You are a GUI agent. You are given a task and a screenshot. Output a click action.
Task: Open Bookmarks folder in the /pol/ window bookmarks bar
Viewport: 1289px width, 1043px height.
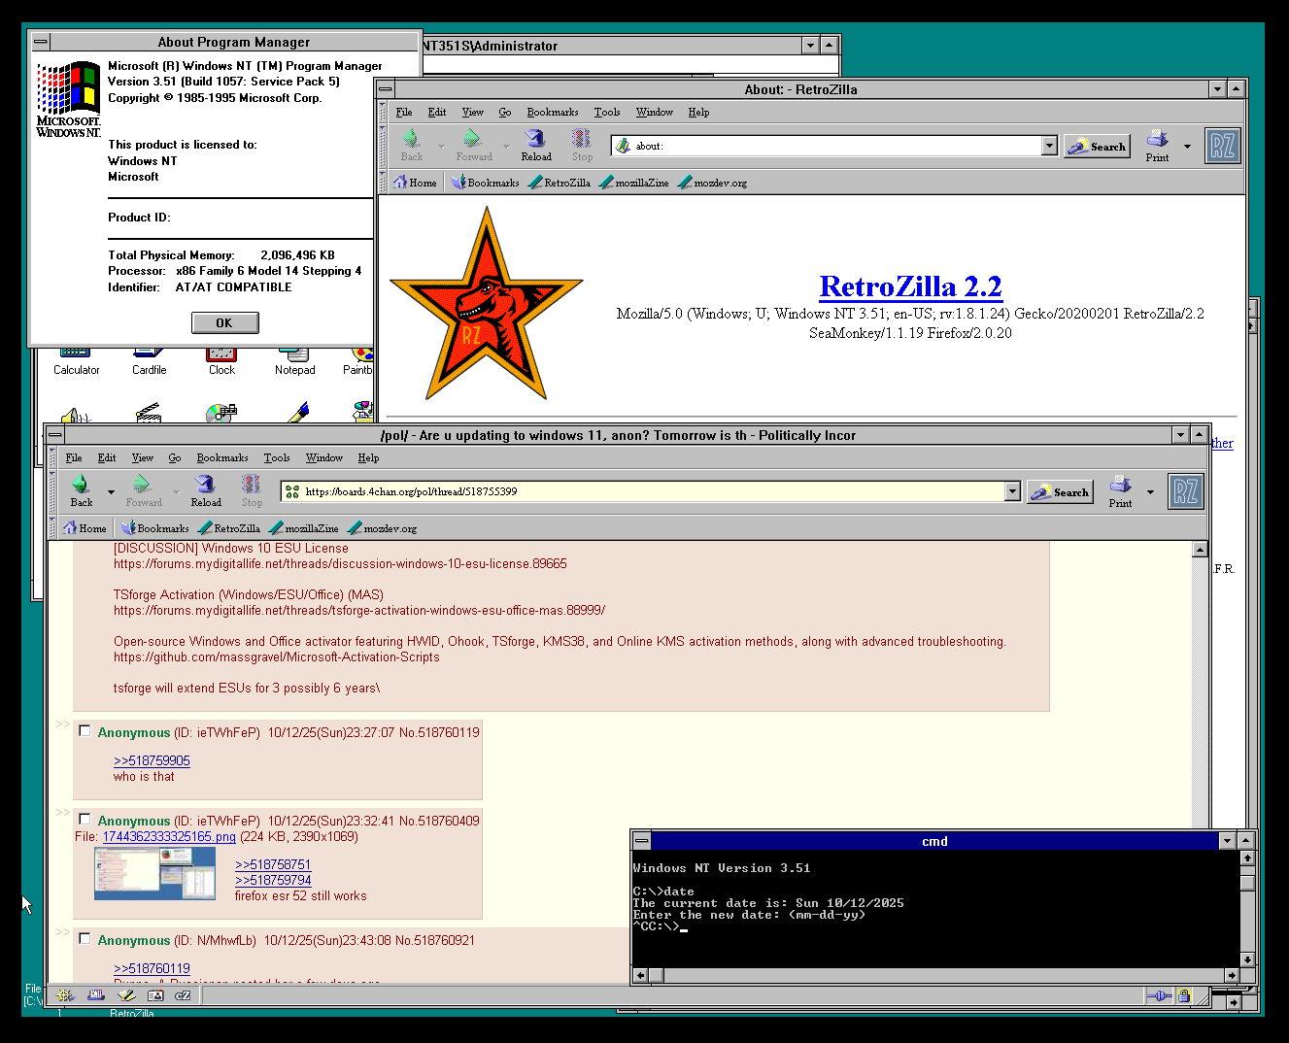pyautogui.click(x=155, y=528)
